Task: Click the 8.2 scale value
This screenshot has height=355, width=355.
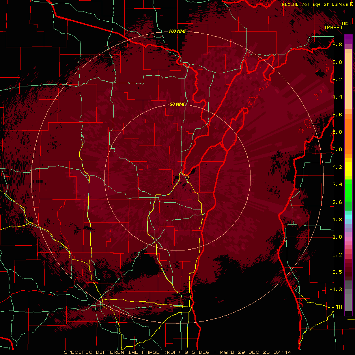Action: coord(337,79)
